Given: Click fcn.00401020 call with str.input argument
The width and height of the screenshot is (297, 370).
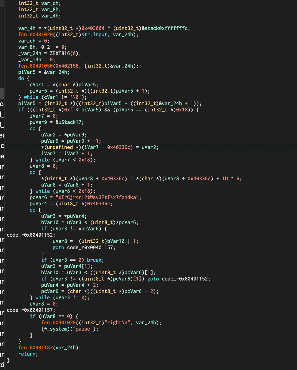Looking at the screenshot, I should (35, 35).
